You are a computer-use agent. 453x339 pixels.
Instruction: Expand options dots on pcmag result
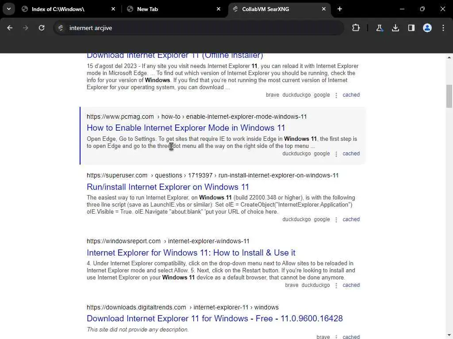pos(336,154)
